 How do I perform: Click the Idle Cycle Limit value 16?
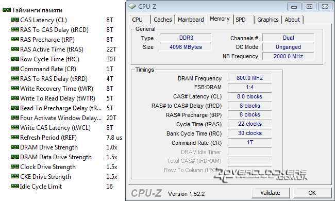point(110,187)
